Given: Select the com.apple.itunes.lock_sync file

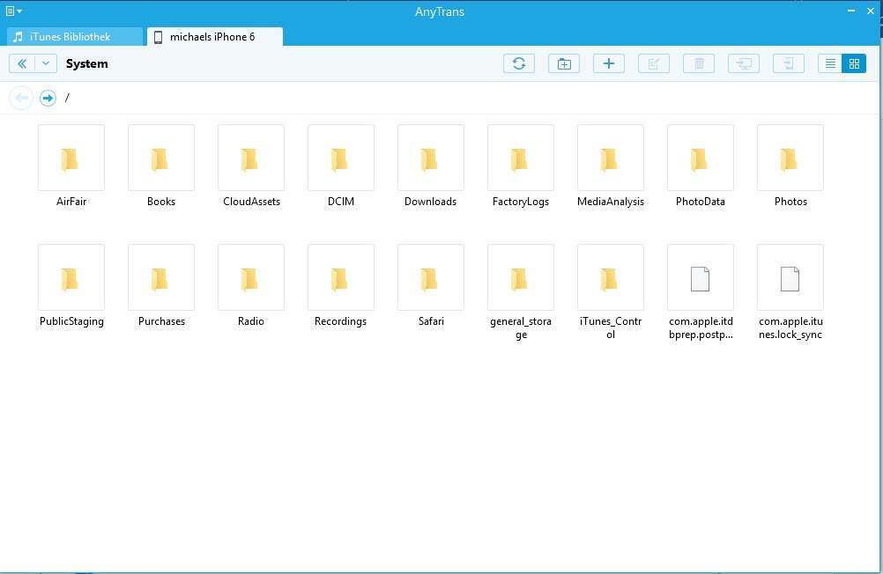Looking at the screenshot, I should pyautogui.click(x=790, y=278).
